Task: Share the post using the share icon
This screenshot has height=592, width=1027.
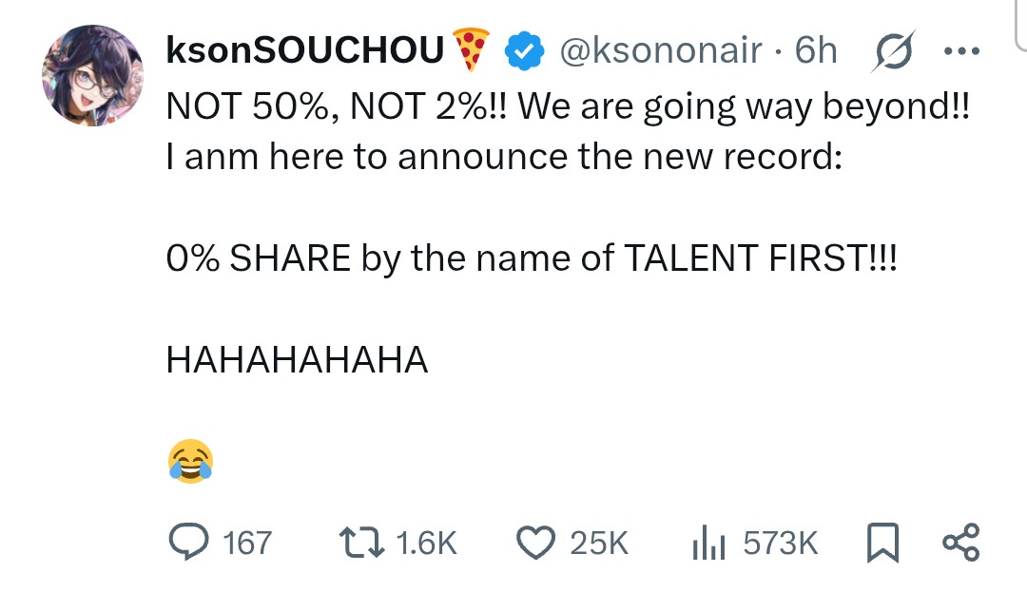Action: [x=959, y=543]
